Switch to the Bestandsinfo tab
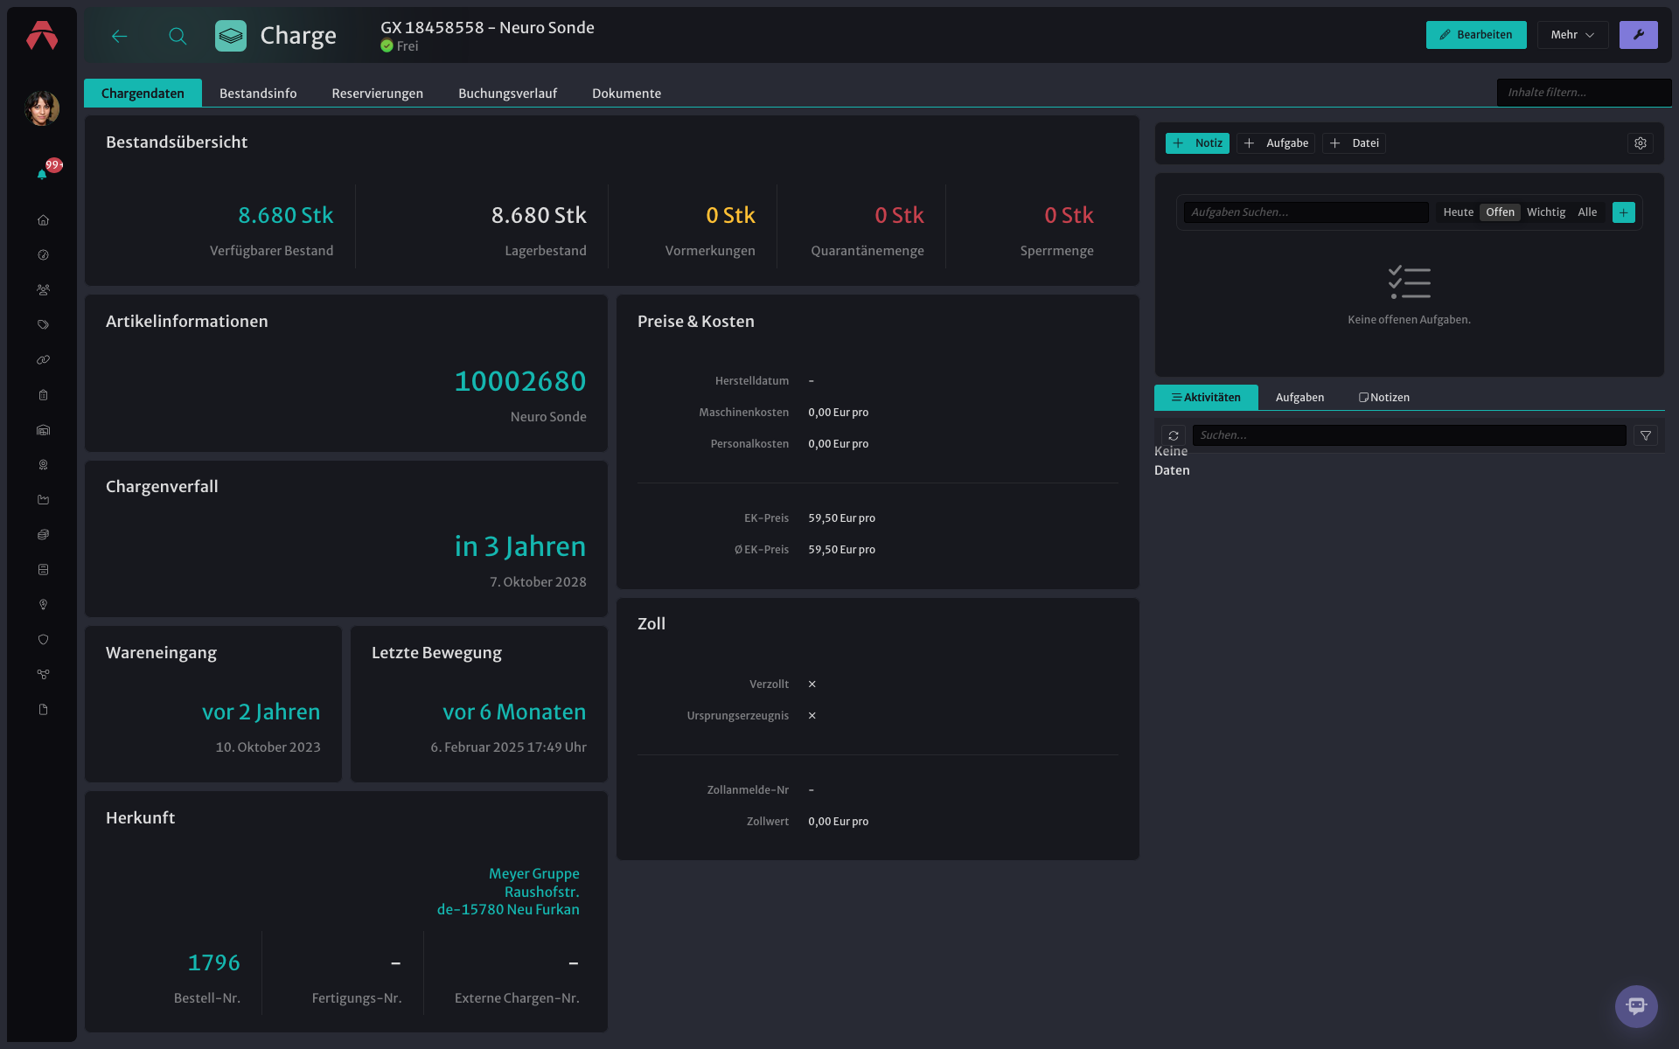This screenshot has width=1679, height=1049. point(258,94)
